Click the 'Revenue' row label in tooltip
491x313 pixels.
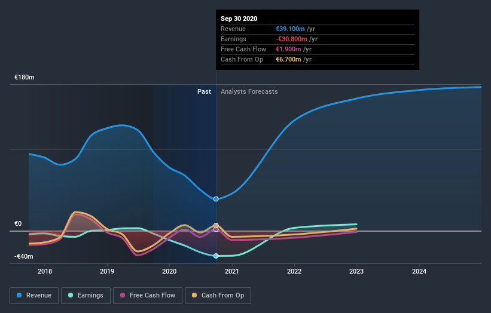233,29
